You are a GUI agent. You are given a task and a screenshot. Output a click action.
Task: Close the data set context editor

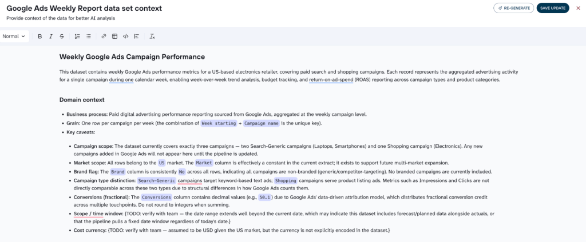pyautogui.click(x=578, y=8)
